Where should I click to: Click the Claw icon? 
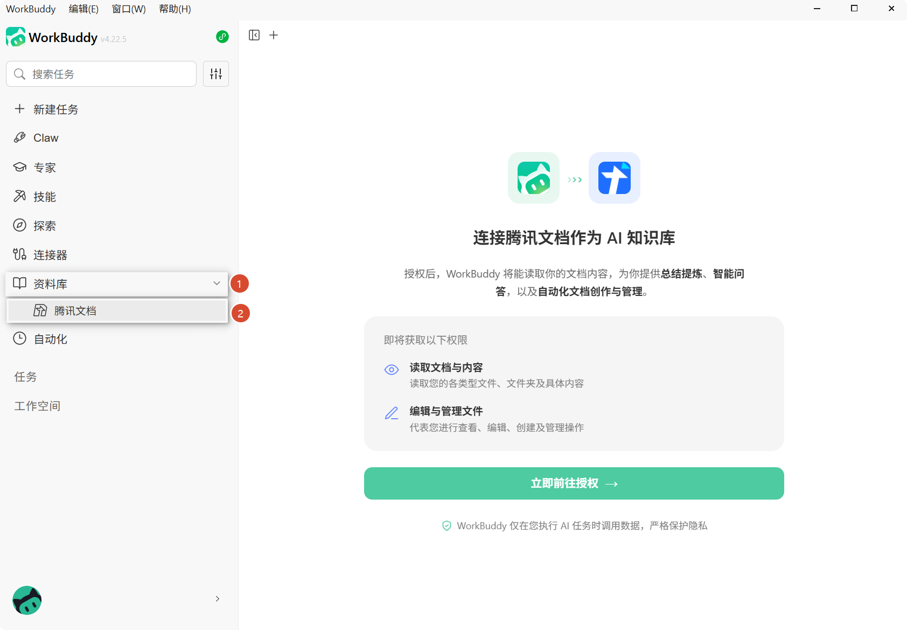(x=20, y=137)
